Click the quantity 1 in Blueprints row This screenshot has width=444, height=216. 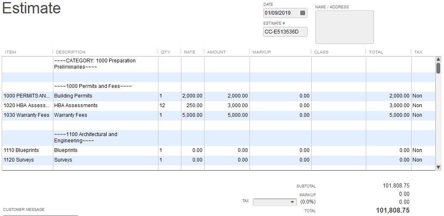[170, 151]
